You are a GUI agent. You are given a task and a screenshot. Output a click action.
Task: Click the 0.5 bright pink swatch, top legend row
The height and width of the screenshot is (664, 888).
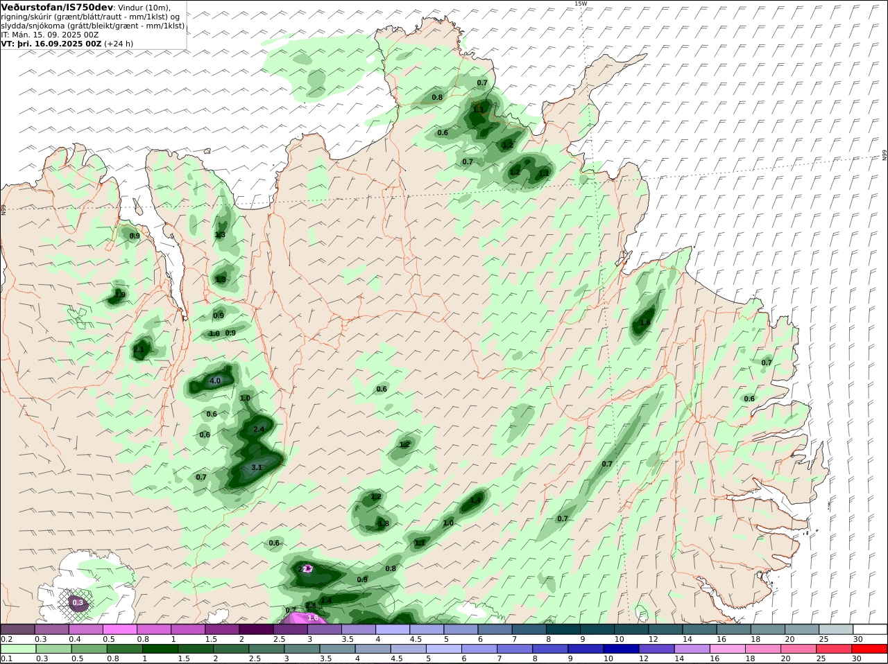coord(120,629)
